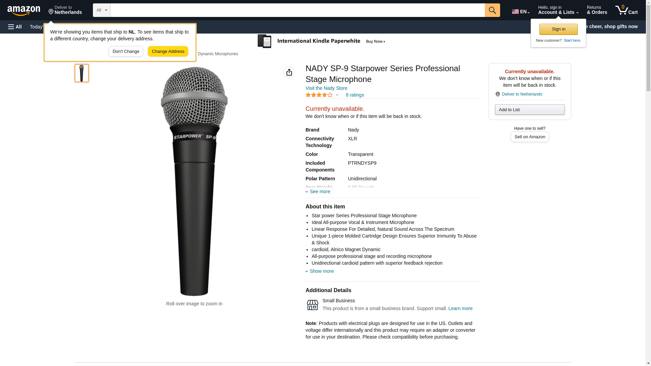This screenshot has width=651, height=366.
Task: Open the All hamburger menu
Action: pyautogui.click(x=15, y=27)
